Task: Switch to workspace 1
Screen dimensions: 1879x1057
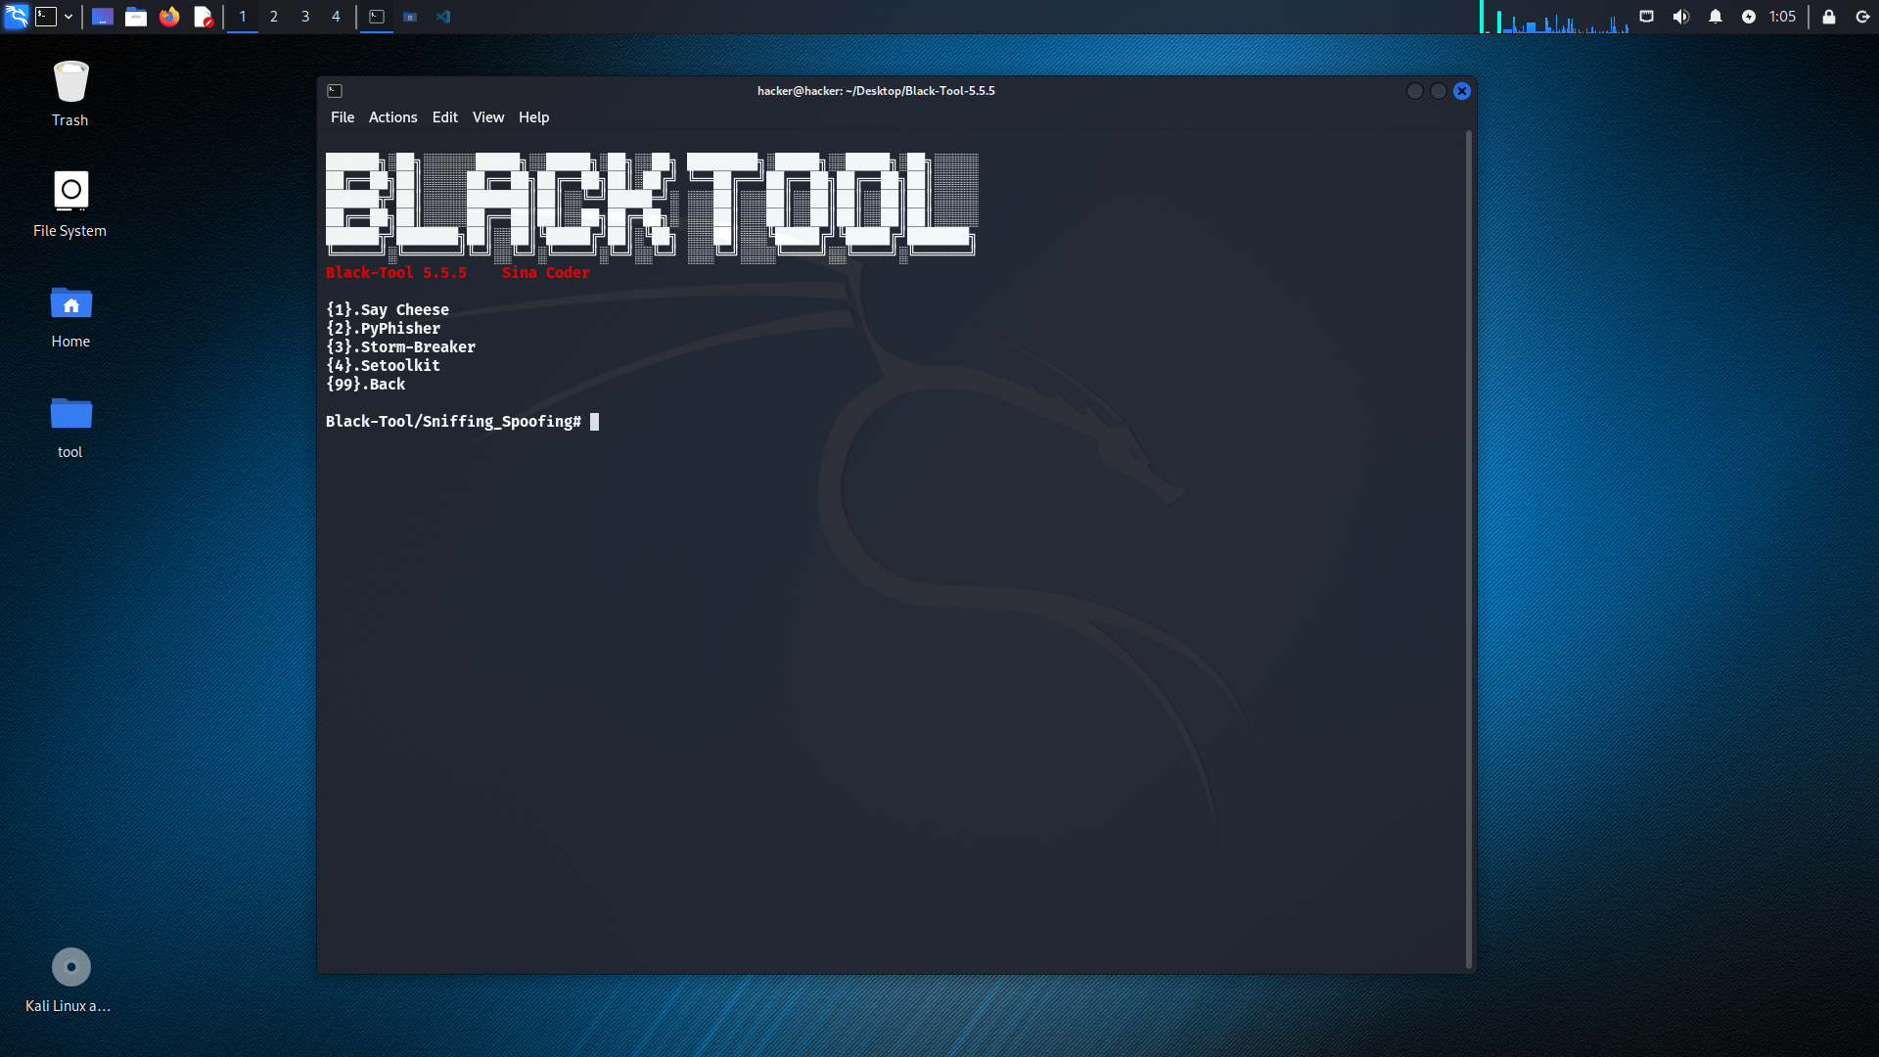Action: [x=243, y=17]
